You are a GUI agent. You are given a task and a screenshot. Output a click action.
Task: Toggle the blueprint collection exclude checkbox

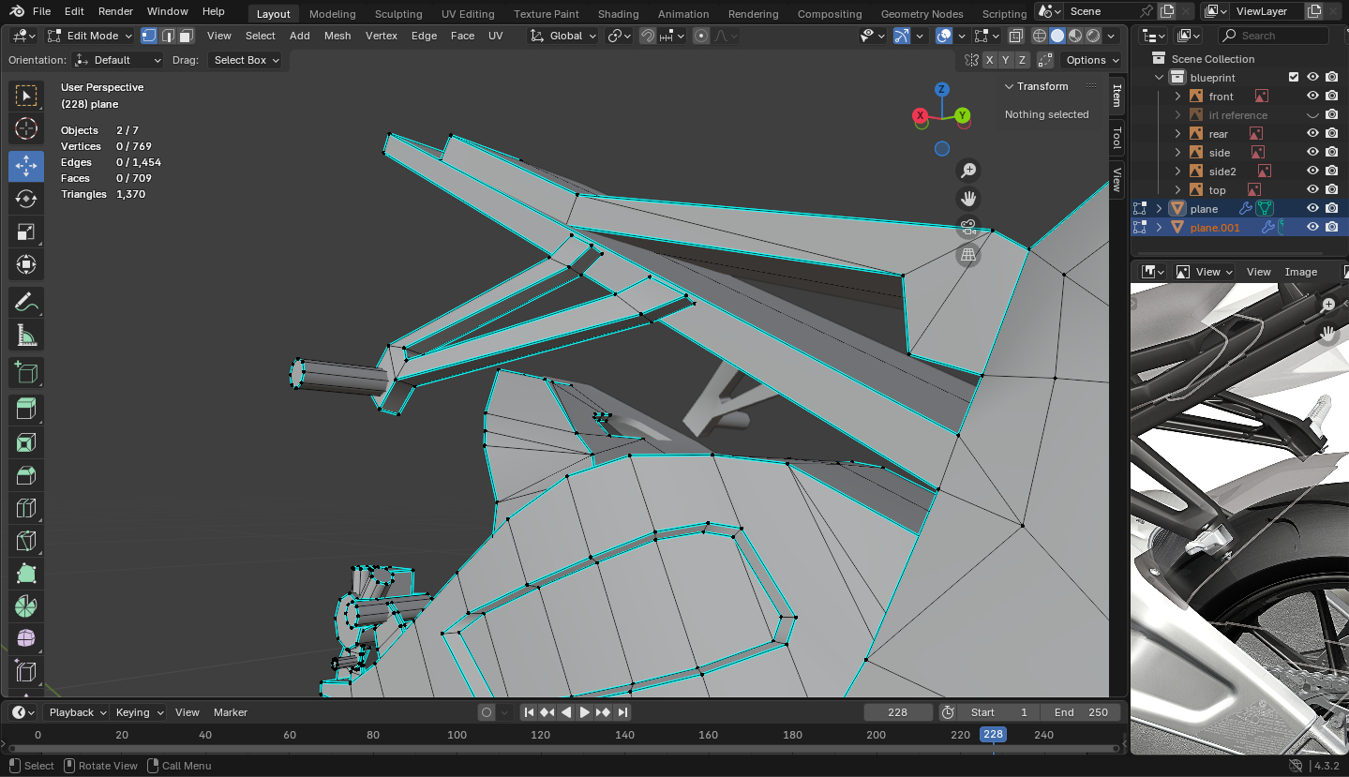(x=1294, y=78)
